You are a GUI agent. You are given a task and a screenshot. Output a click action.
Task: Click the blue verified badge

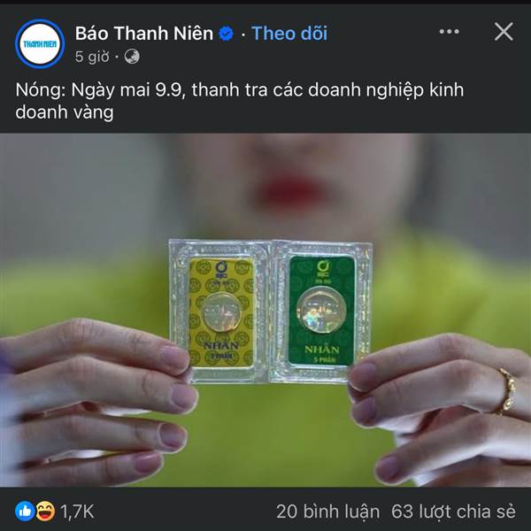(x=226, y=34)
